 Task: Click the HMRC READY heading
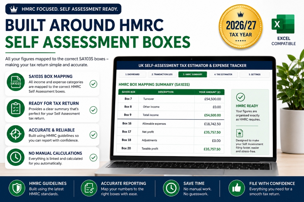(x=247, y=106)
